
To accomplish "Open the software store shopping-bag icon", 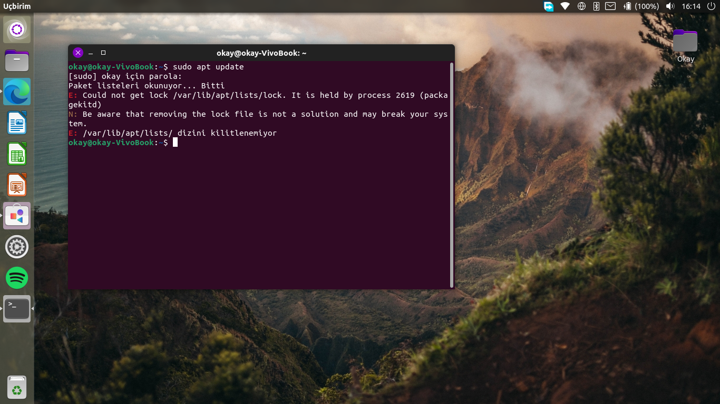I will (17, 216).
